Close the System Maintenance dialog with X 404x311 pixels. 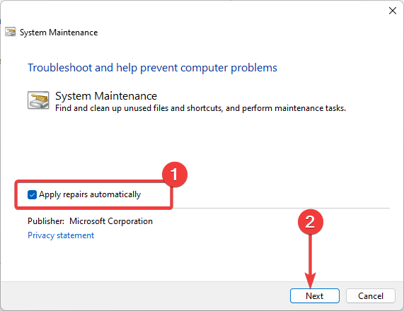[x=393, y=11]
